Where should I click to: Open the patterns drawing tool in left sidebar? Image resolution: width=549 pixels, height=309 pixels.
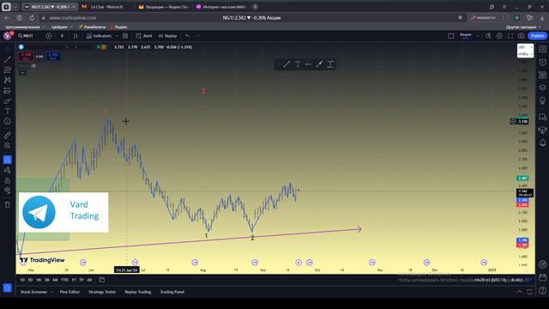tap(8, 80)
